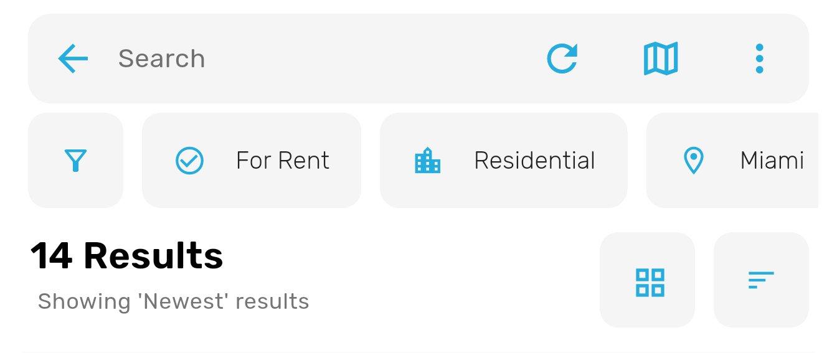Open the three-dot more options menu
Image resolution: width=837 pixels, height=353 pixels.
pos(759,59)
